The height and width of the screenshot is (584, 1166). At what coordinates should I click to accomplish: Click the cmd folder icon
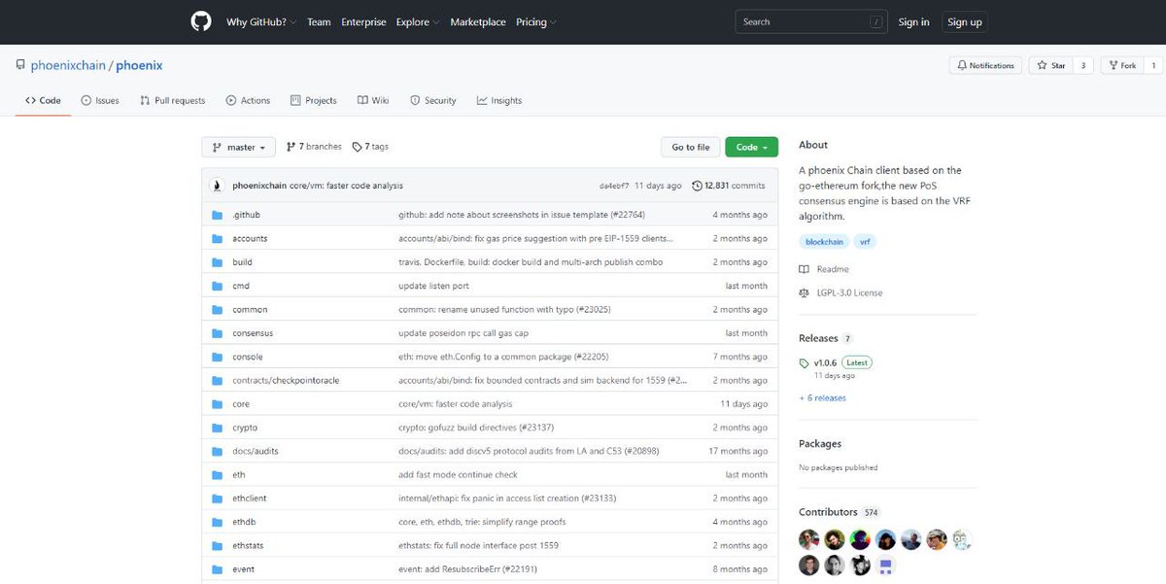pos(218,286)
